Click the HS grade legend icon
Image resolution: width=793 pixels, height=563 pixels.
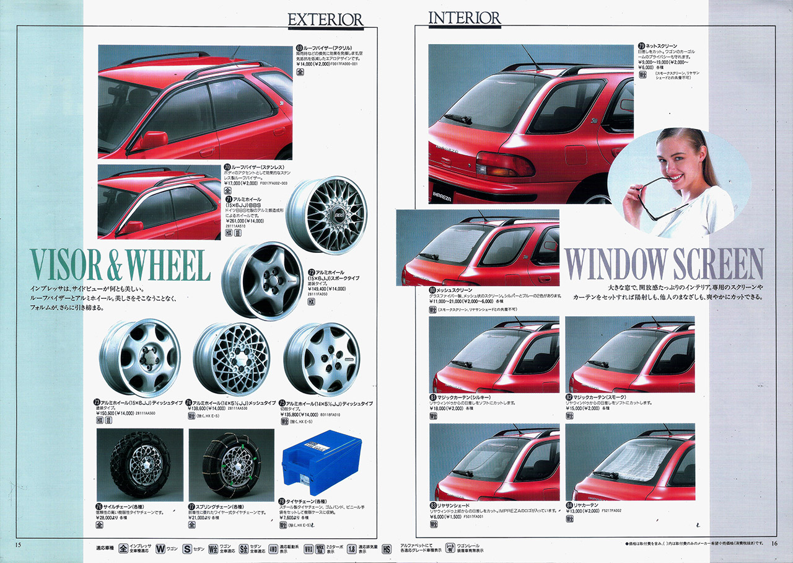click(387, 549)
